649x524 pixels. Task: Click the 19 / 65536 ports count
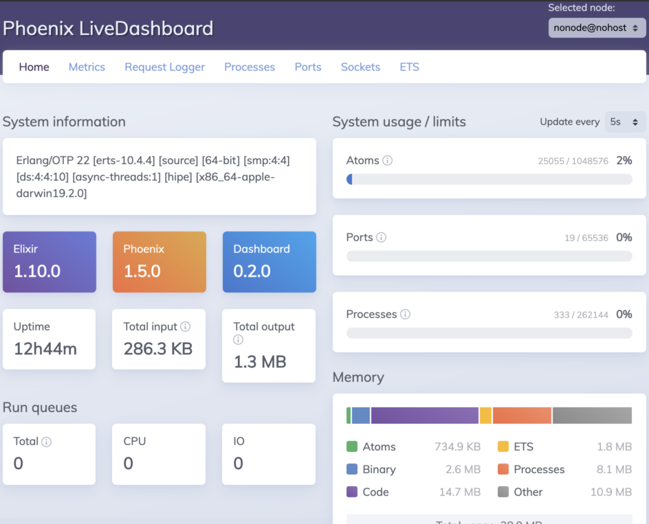click(586, 238)
